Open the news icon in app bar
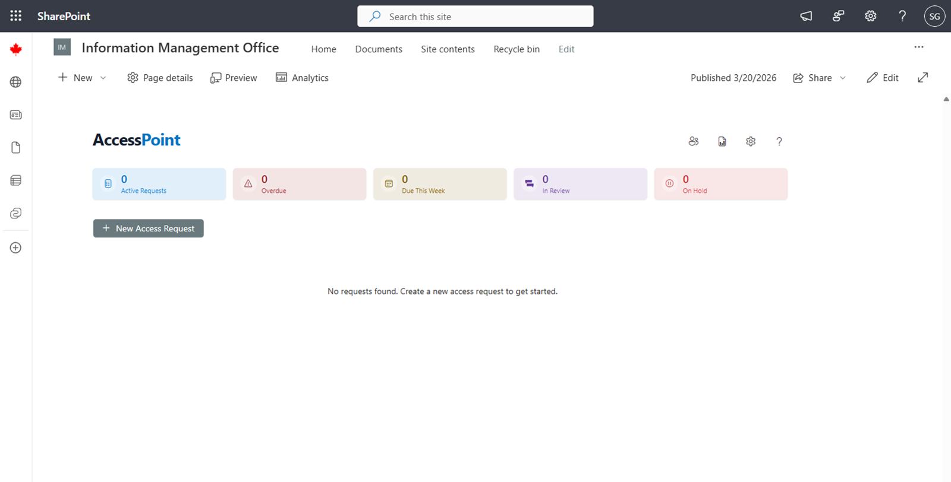This screenshot has width=951, height=482. pos(16,115)
